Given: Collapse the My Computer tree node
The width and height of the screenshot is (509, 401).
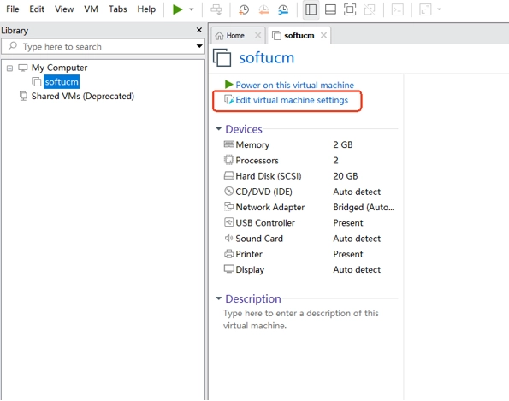Looking at the screenshot, I should (9, 68).
